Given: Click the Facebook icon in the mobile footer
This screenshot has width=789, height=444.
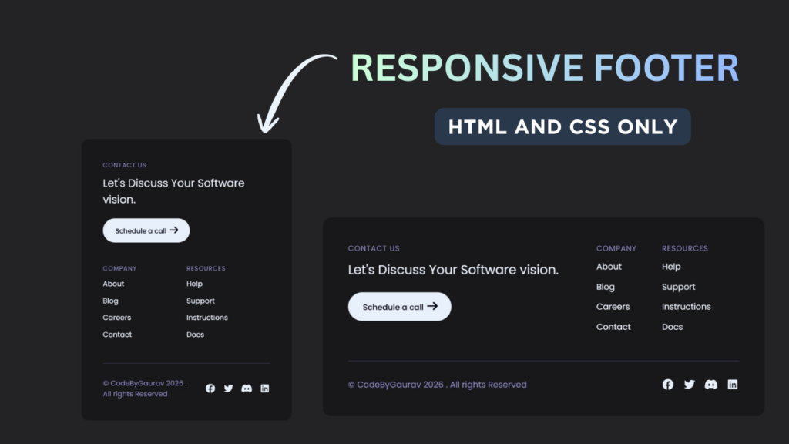Looking at the screenshot, I should 210,388.
